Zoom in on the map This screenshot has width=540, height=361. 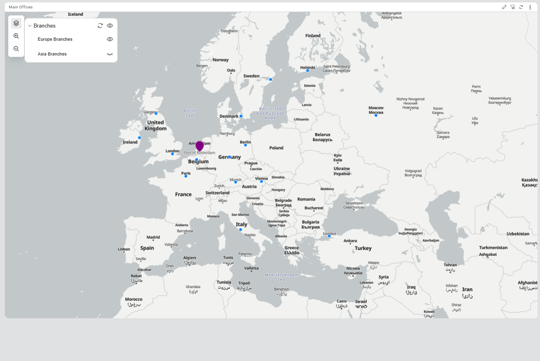pos(16,36)
